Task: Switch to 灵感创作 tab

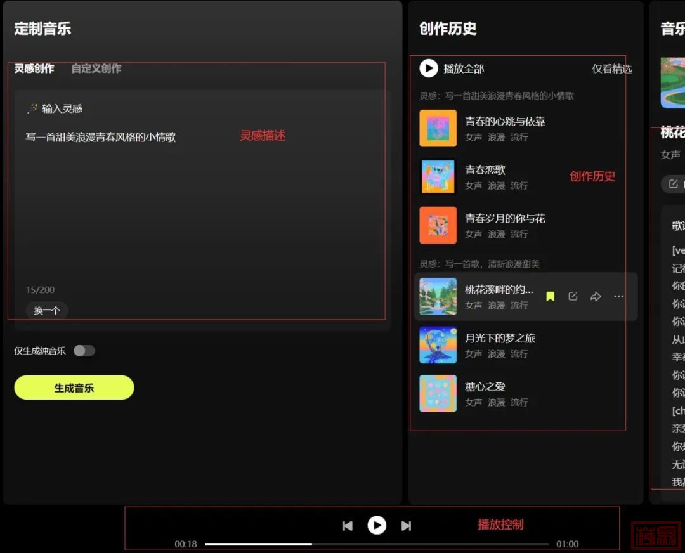Action: [34, 68]
